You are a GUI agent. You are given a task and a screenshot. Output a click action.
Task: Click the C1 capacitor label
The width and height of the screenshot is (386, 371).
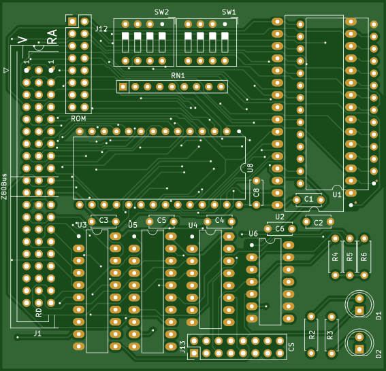tap(308, 199)
